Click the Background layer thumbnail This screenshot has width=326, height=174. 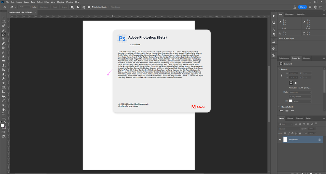pyautogui.click(x=285, y=140)
